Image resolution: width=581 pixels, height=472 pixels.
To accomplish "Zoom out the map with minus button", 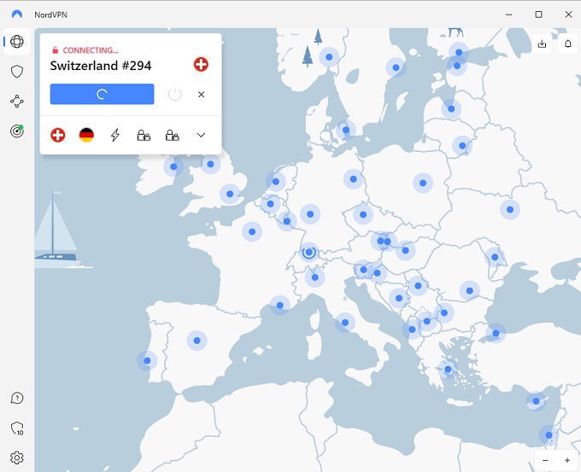I will click(x=545, y=461).
